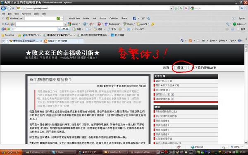Open the command bar Tools dropdown
Screen dimensions: 248x155
point(232,41)
